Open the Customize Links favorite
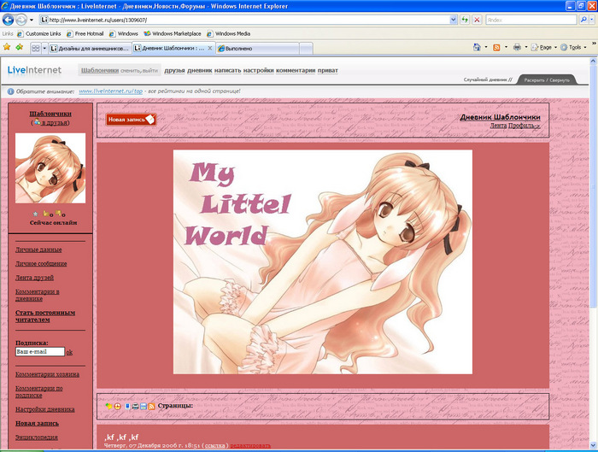Viewport: 598px width, 452px height. click(x=39, y=33)
